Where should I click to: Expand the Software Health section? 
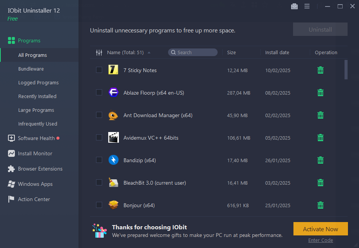36,138
